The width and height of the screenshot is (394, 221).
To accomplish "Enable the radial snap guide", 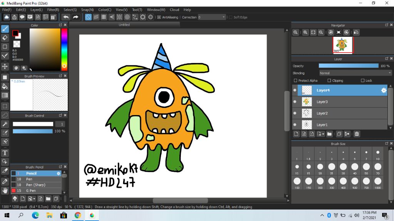I will pyautogui.click(x=119, y=17).
